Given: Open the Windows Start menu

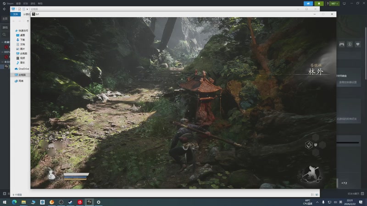Looking at the screenshot, I should click(5, 202).
